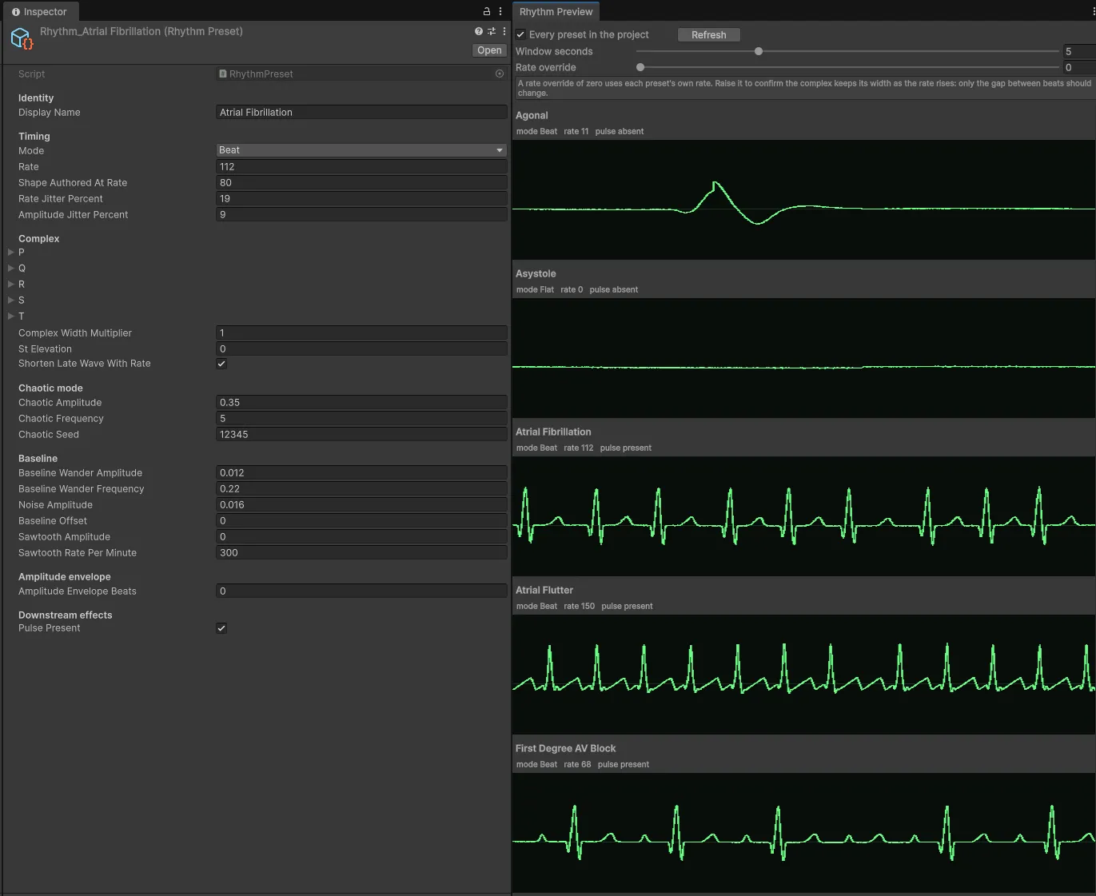Click the Chaotic Seed field

pyautogui.click(x=361, y=435)
